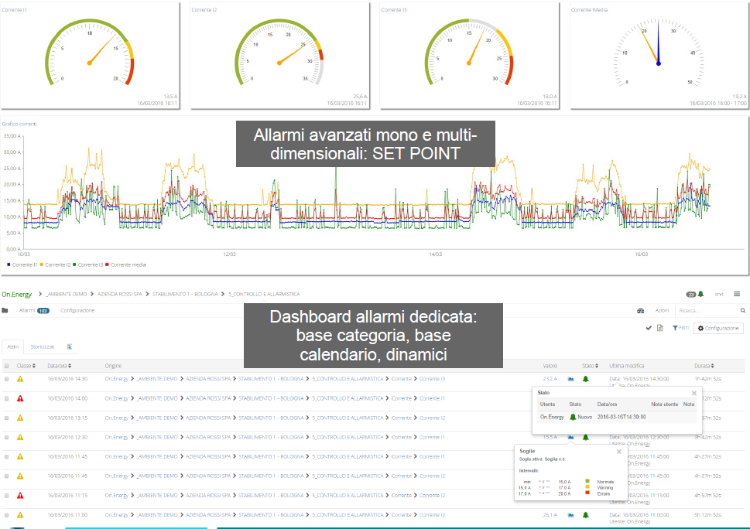The height and width of the screenshot is (529, 750).
Task: Open the hamburger menu icon
Action: (x=737, y=294)
